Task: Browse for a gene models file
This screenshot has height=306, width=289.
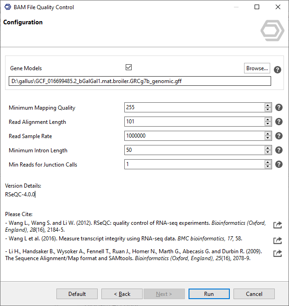Action: click(x=257, y=68)
